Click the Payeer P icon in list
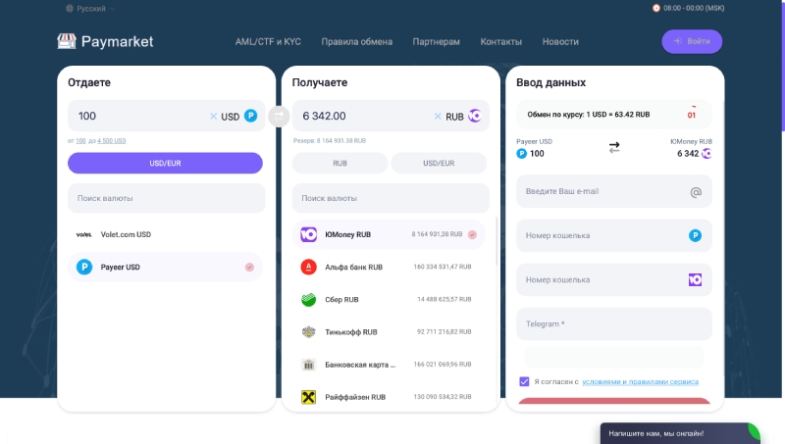 [84, 267]
